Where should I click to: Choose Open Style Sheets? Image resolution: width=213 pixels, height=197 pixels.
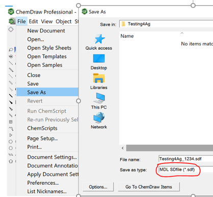point(47,48)
